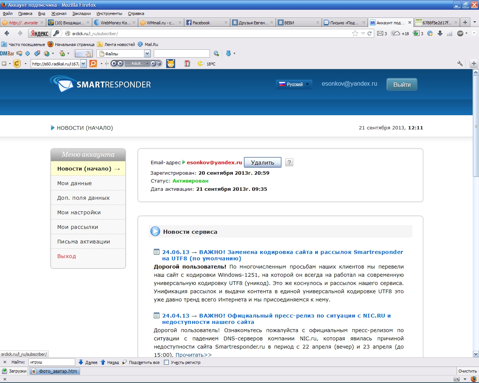Click the key icon beside Яндекс
479x383 pixels.
pyautogui.click(x=56, y=33)
